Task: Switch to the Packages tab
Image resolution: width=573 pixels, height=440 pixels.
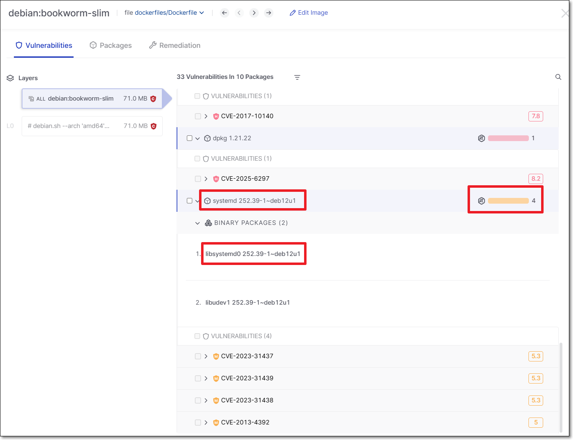Action: pos(111,45)
